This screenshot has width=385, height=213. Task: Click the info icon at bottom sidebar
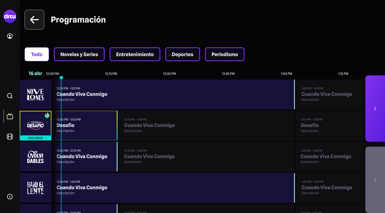(x=10, y=196)
